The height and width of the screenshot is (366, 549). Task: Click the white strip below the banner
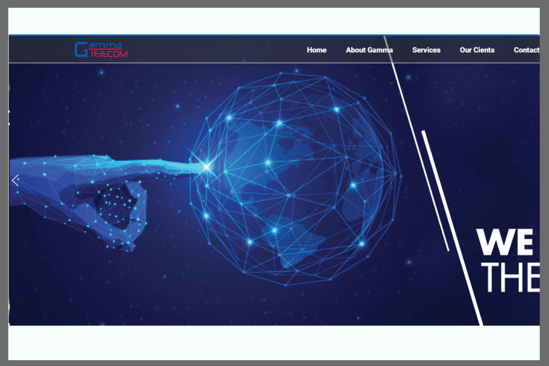coord(274,343)
